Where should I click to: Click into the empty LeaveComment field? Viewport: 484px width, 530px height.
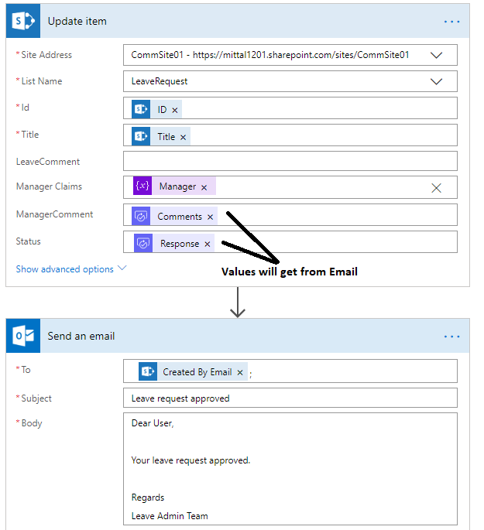[290, 161]
